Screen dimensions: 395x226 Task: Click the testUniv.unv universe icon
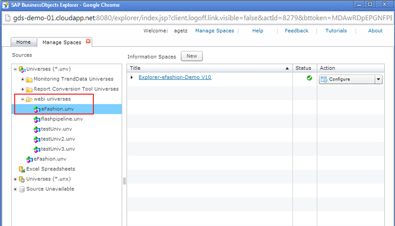coord(37,130)
